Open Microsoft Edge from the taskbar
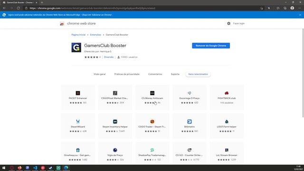Image resolution: width=304 pixels, height=171 pixels. point(66,168)
